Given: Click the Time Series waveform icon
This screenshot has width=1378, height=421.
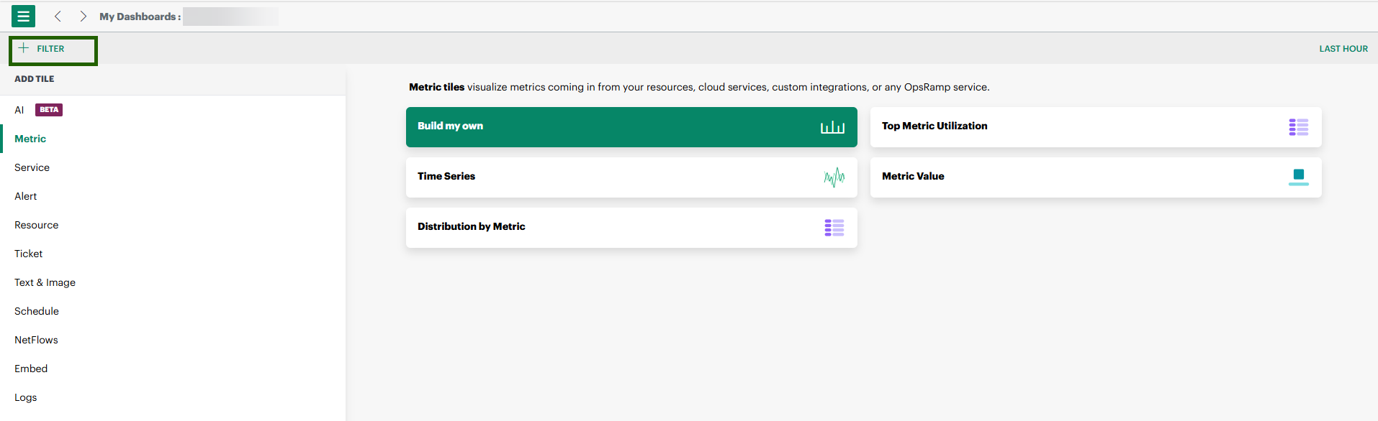Looking at the screenshot, I should (834, 177).
